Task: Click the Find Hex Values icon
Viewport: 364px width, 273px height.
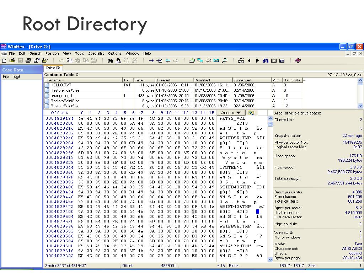Action: click(x=118, y=61)
